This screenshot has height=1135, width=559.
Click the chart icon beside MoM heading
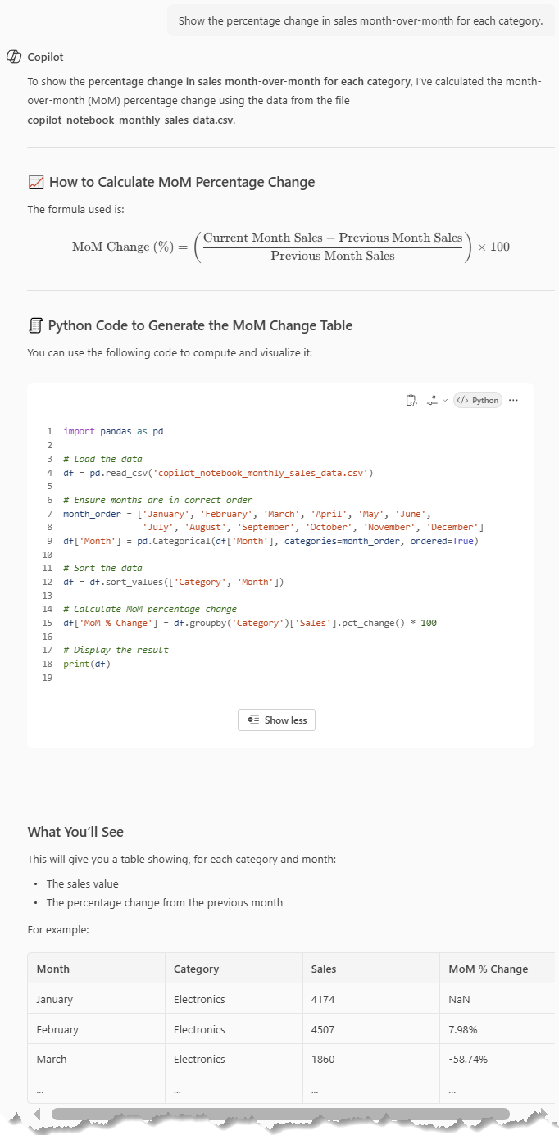click(36, 182)
